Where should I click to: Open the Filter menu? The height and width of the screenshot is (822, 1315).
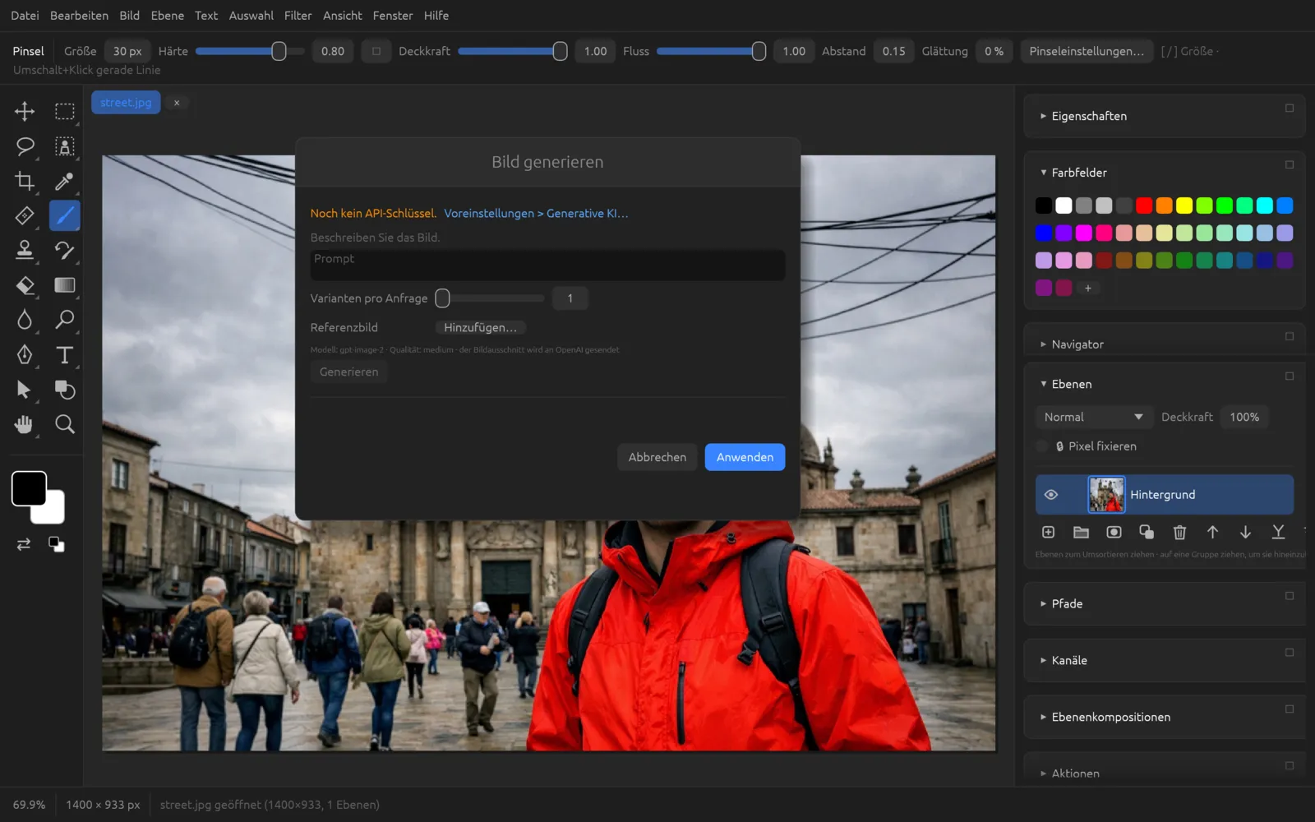[x=298, y=16]
